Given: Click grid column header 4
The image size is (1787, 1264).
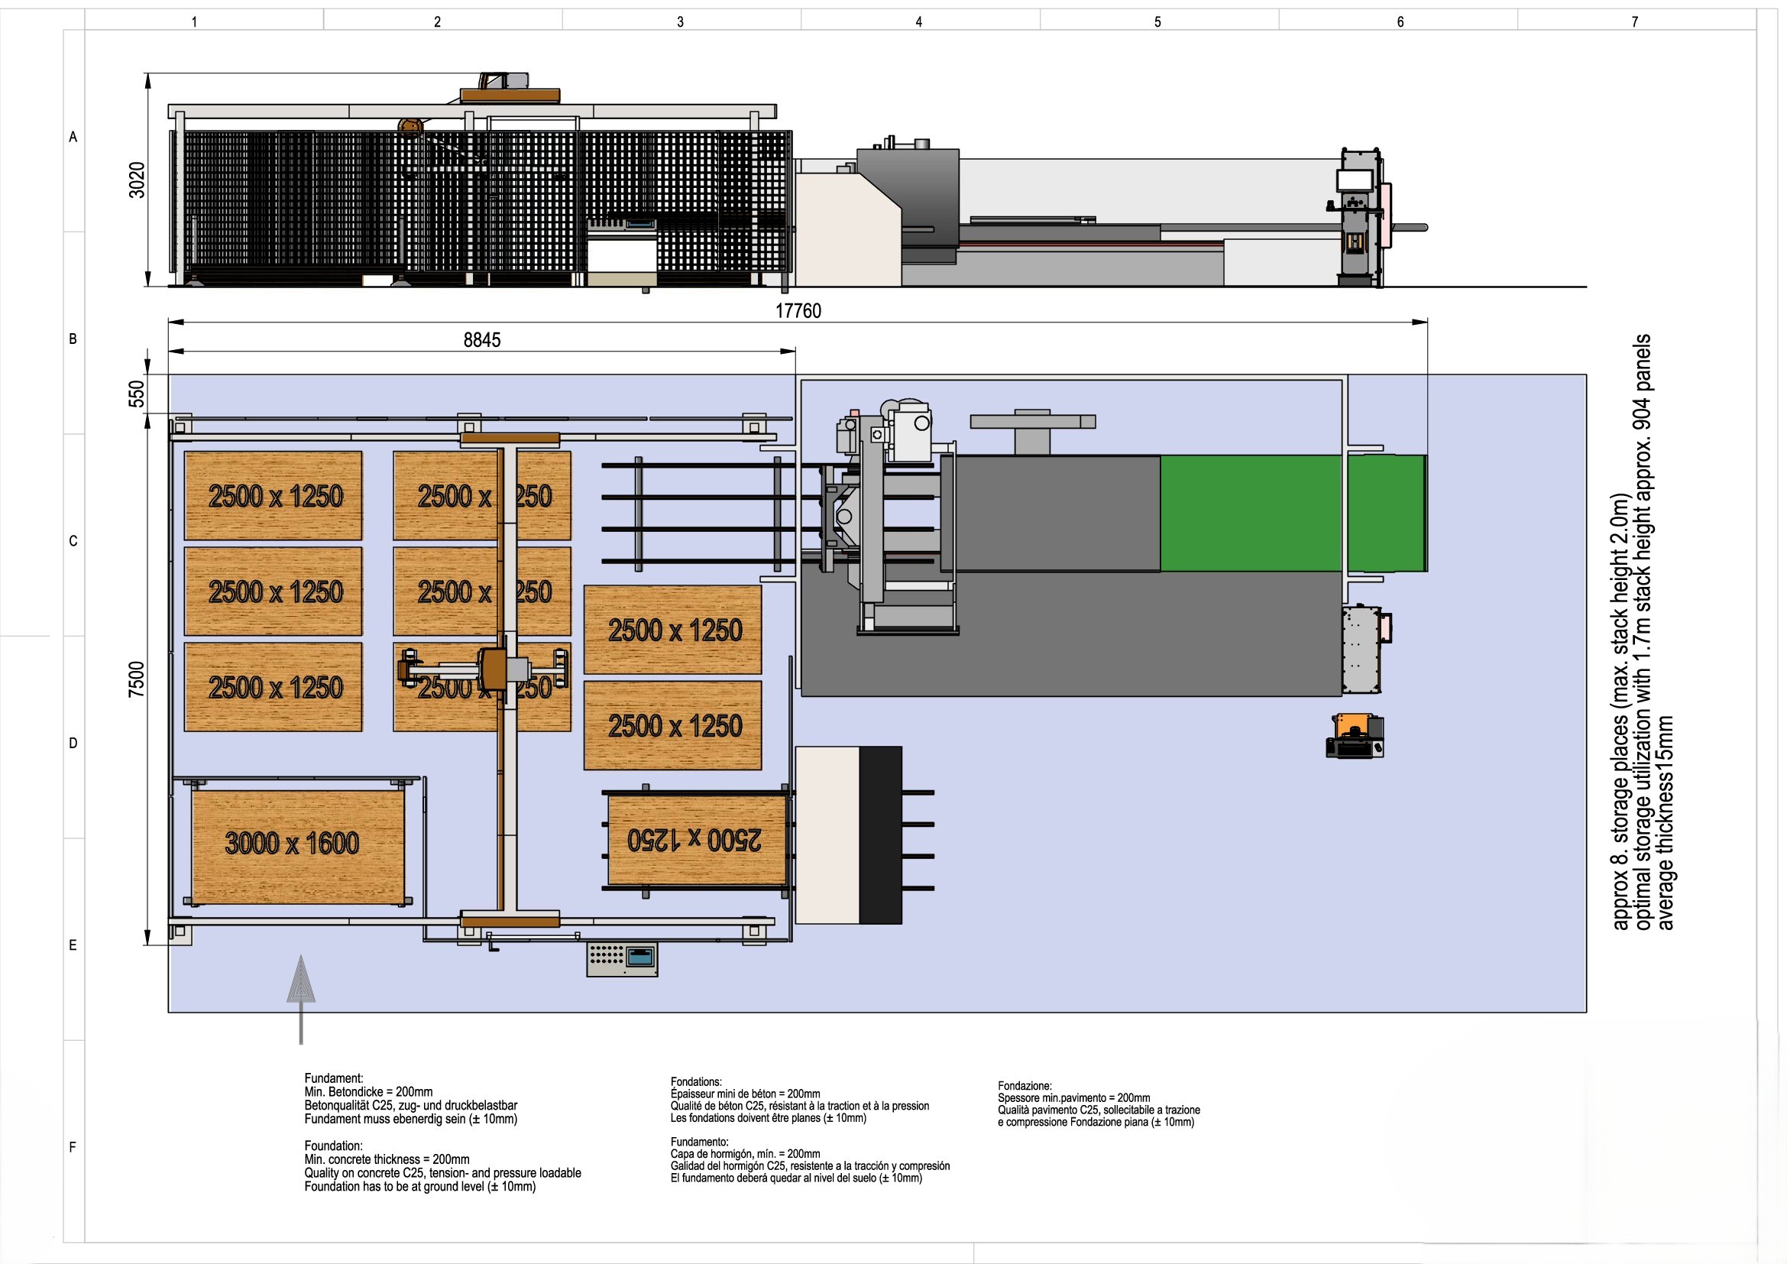Looking at the screenshot, I should [x=918, y=22].
